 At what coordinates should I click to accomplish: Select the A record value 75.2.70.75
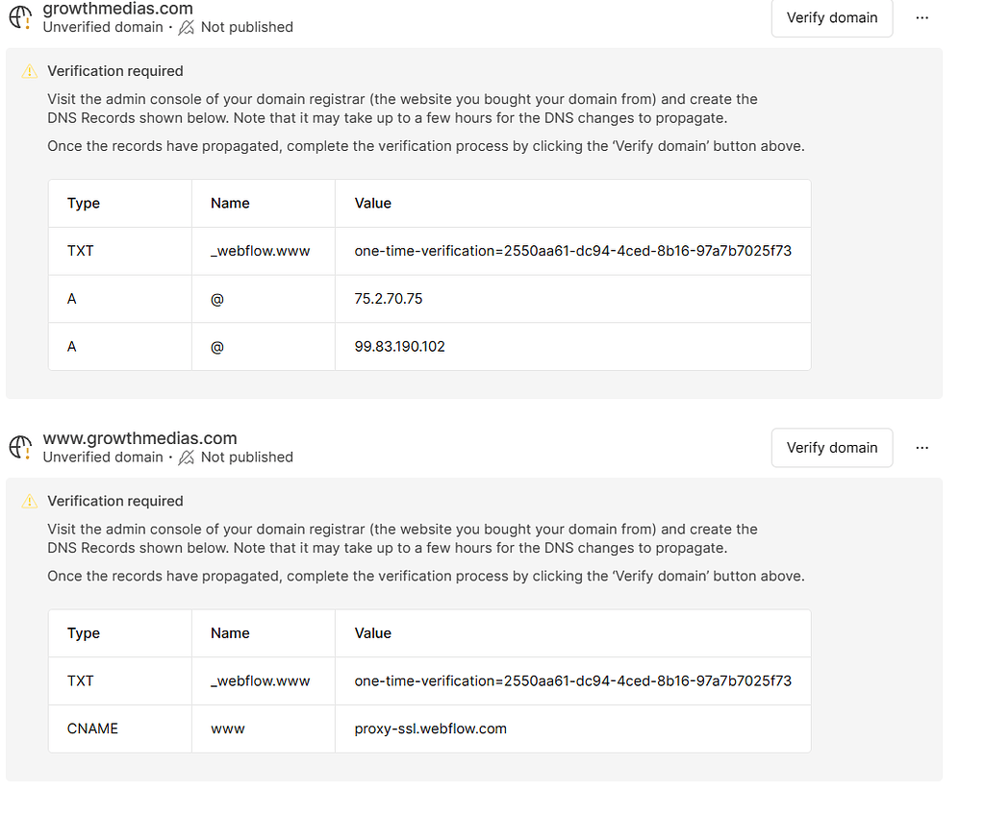(x=387, y=299)
